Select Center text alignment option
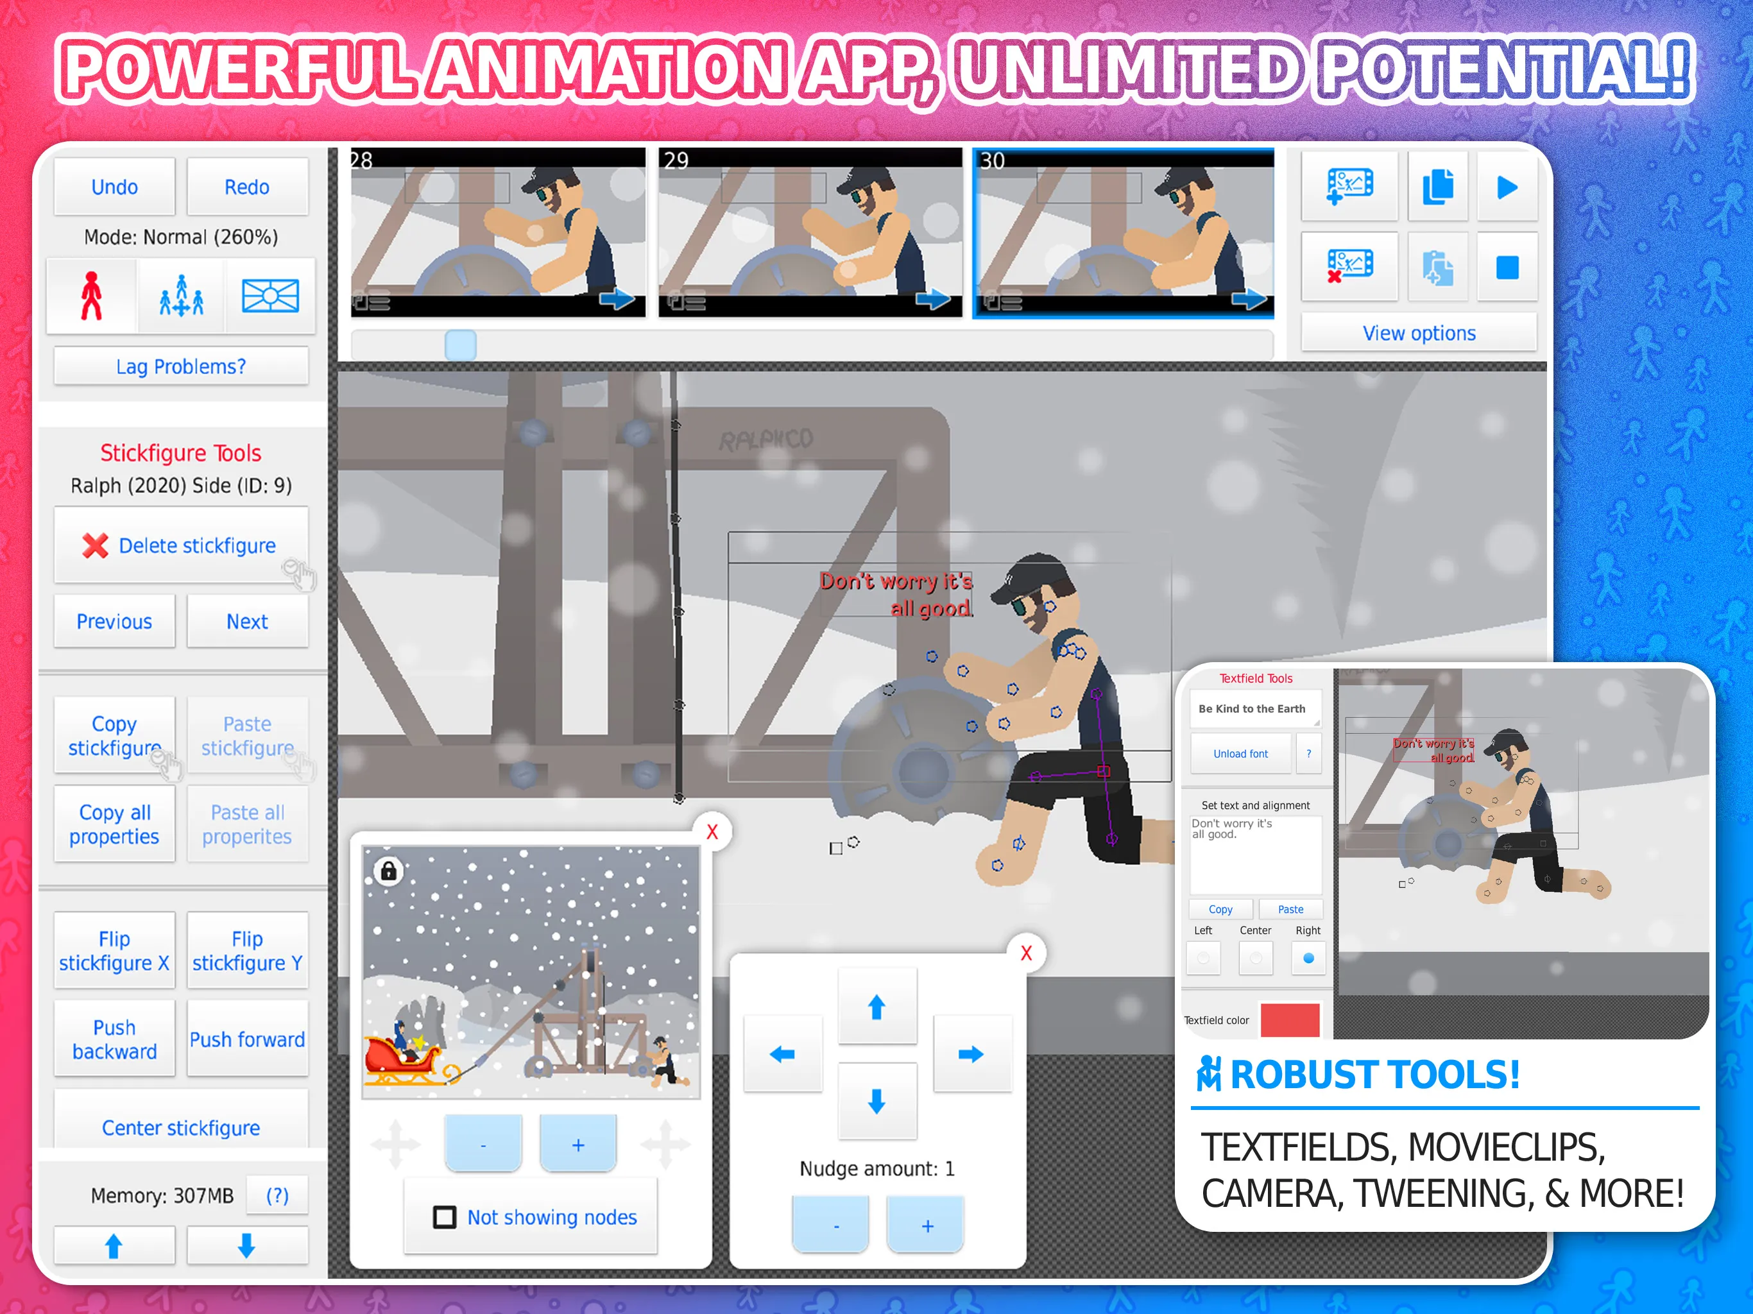 [x=1253, y=958]
